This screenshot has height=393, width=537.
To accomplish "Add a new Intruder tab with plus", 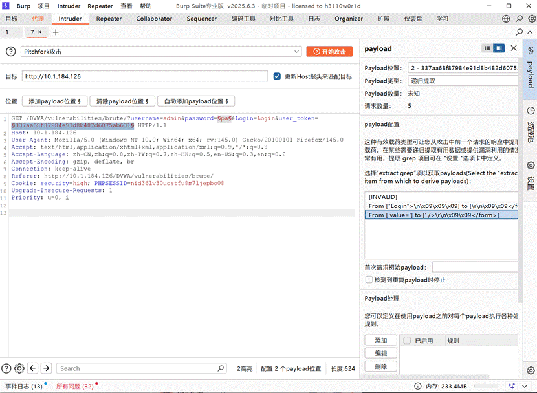I will [x=56, y=32].
